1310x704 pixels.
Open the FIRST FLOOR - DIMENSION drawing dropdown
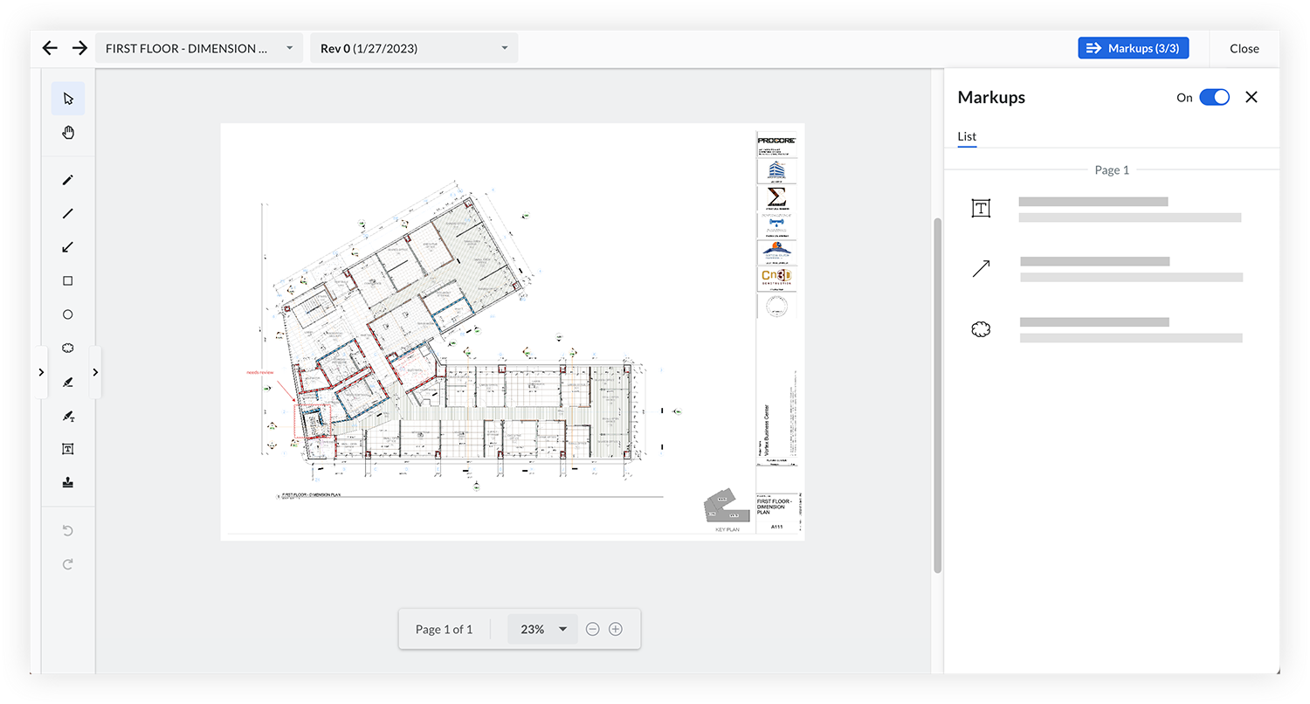click(x=199, y=48)
